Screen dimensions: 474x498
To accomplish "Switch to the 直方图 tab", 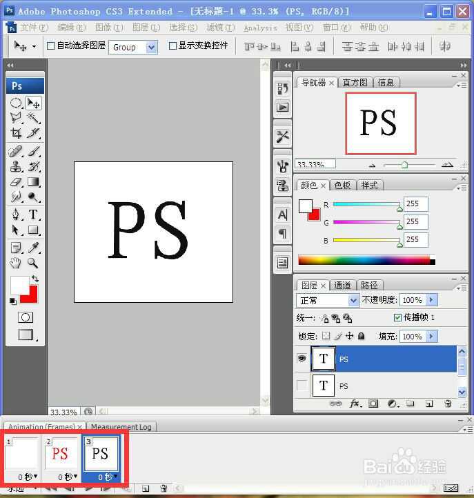I will [x=355, y=83].
